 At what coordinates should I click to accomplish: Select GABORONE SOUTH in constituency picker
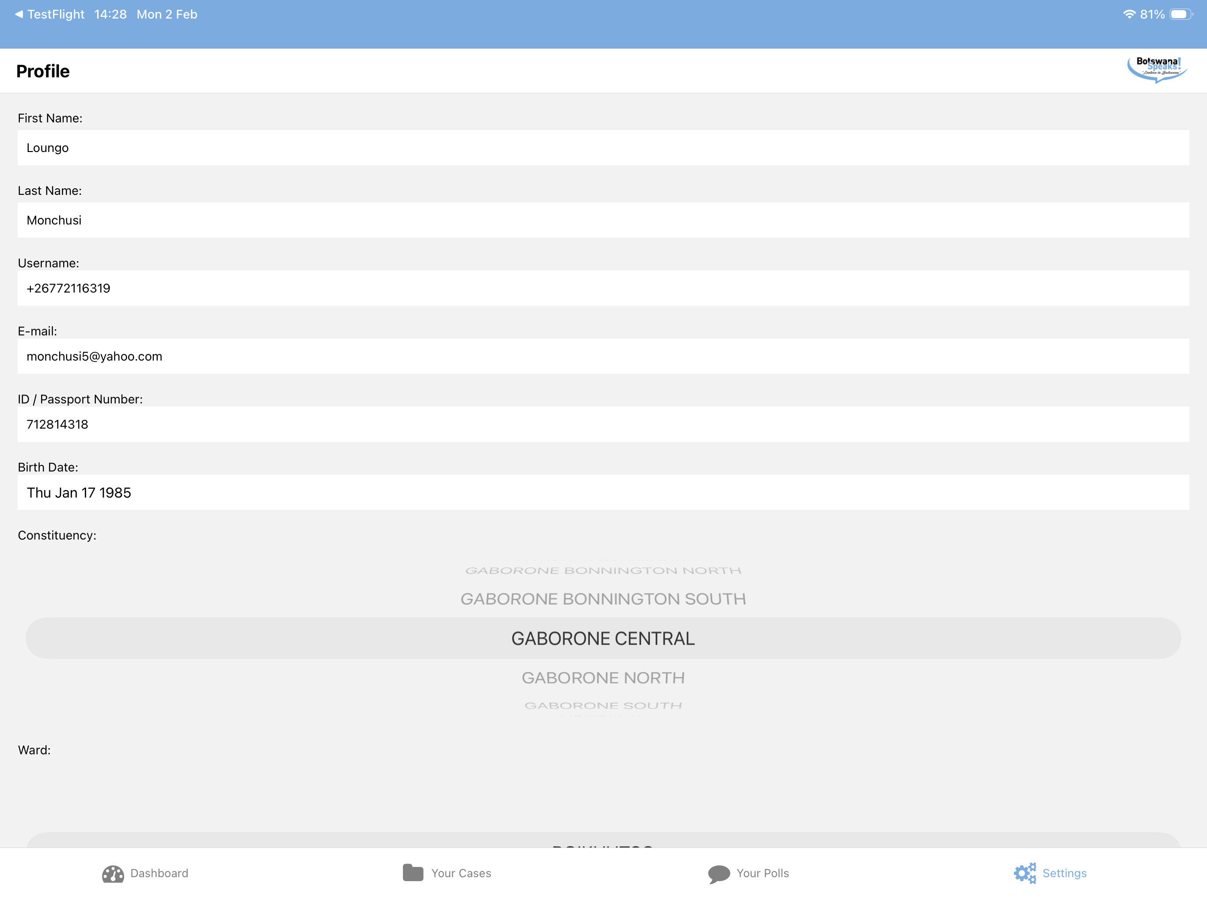pos(603,706)
